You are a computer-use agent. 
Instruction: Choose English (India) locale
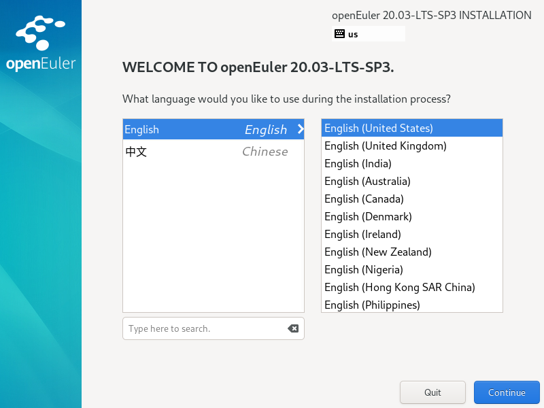coord(412,163)
